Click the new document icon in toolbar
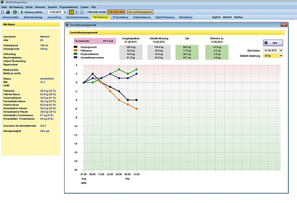The width and height of the screenshot is (297, 203). coord(3,12)
